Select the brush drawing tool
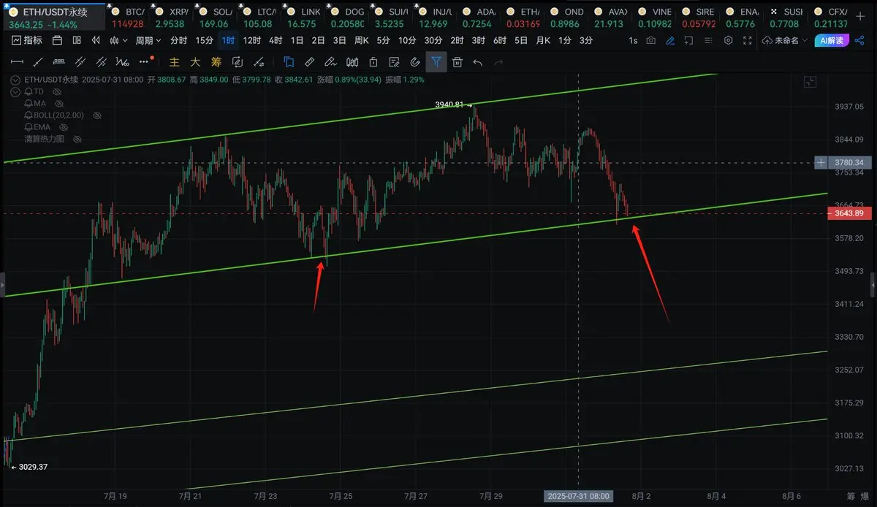 pos(330,62)
